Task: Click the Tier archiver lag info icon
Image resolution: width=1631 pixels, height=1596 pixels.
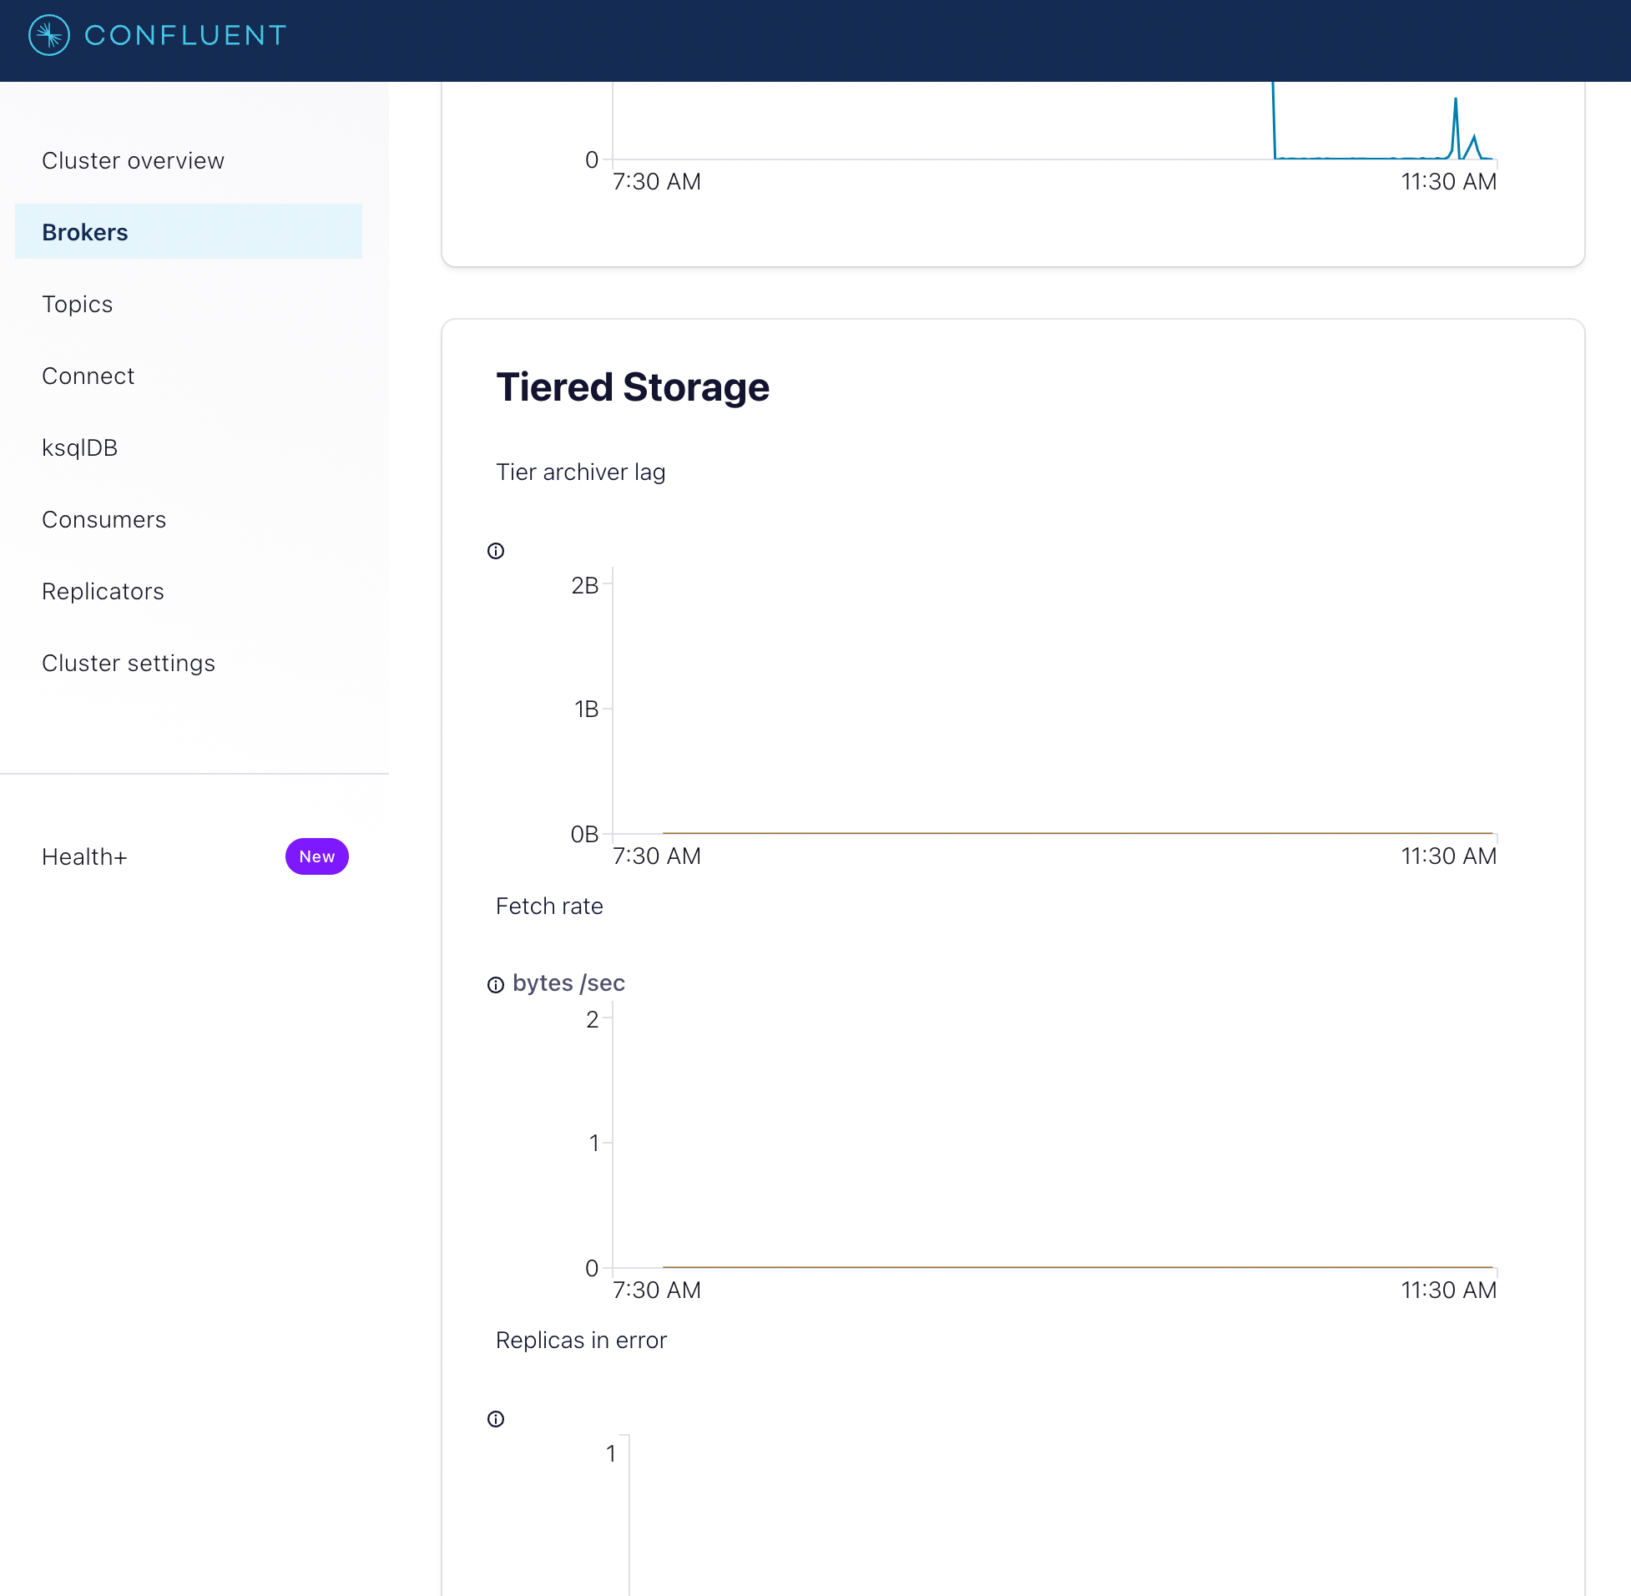Action: [x=495, y=551]
